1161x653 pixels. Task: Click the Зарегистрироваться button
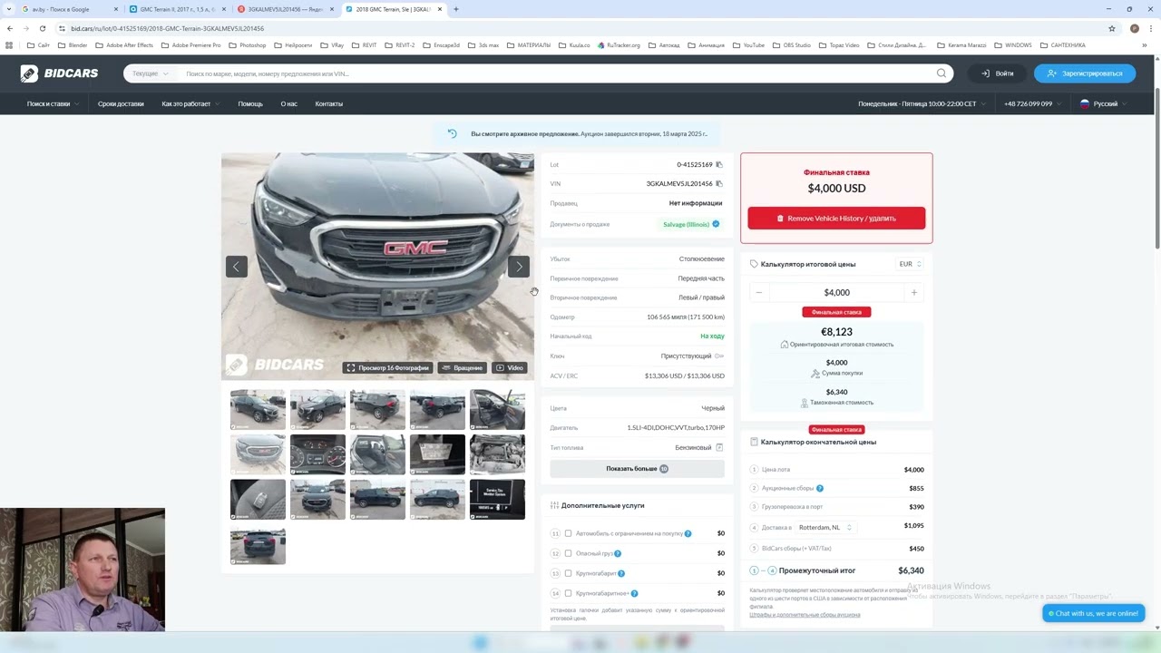pos(1085,73)
